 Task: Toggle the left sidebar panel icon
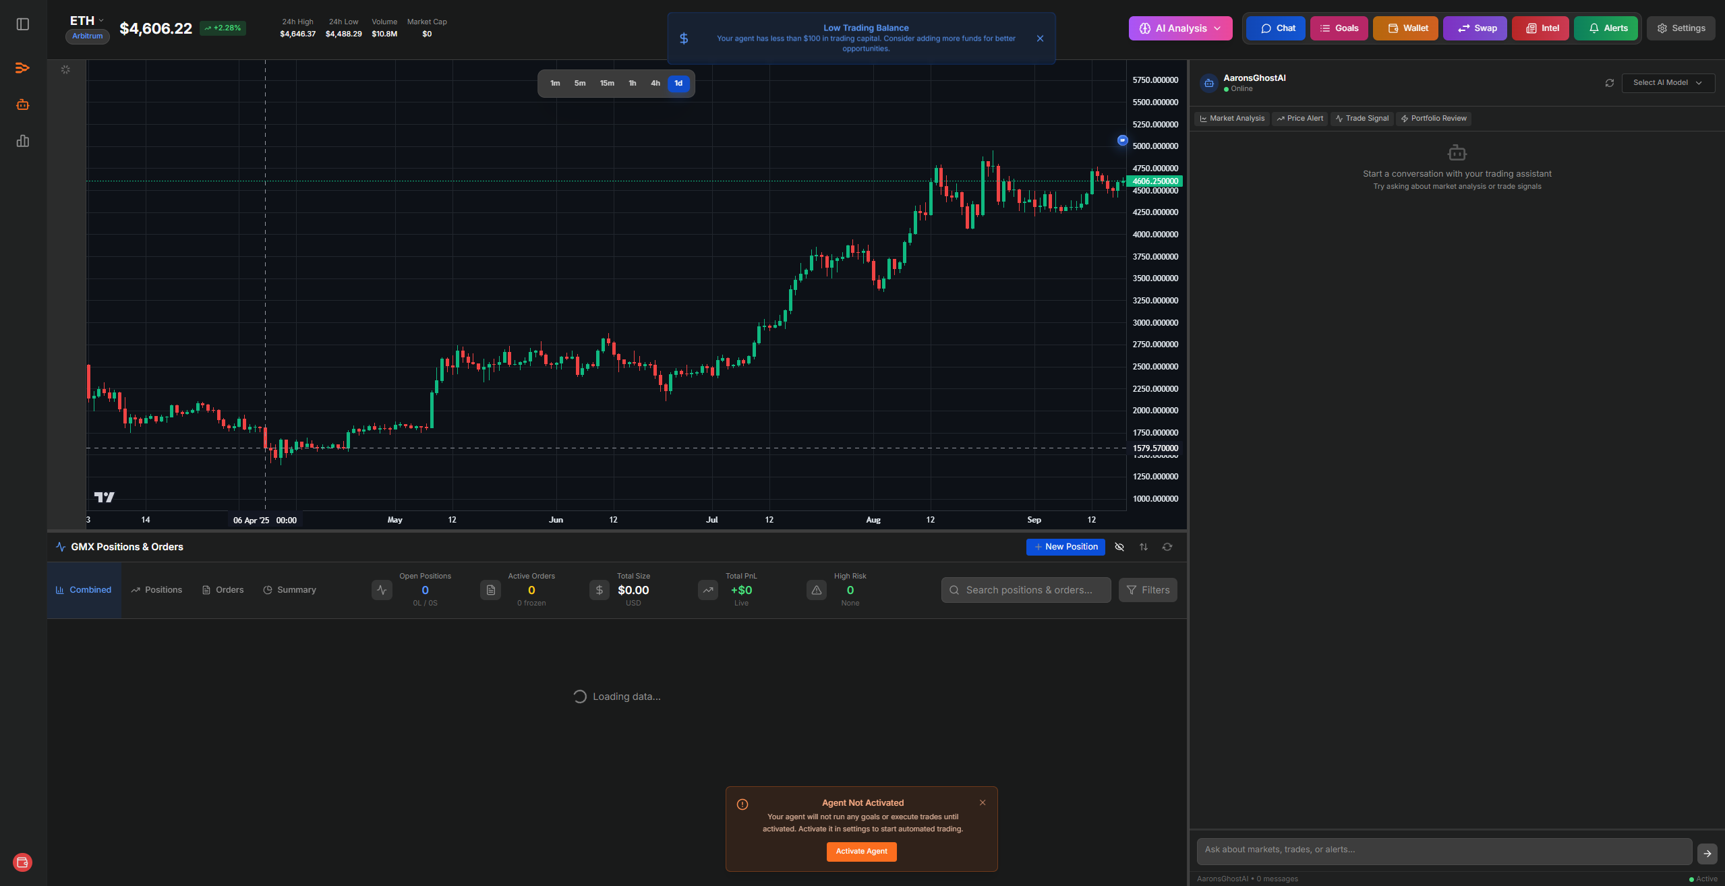click(23, 24)
